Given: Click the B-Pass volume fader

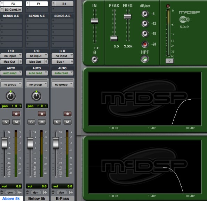Looking at the screenshot, I should point(56,142).
